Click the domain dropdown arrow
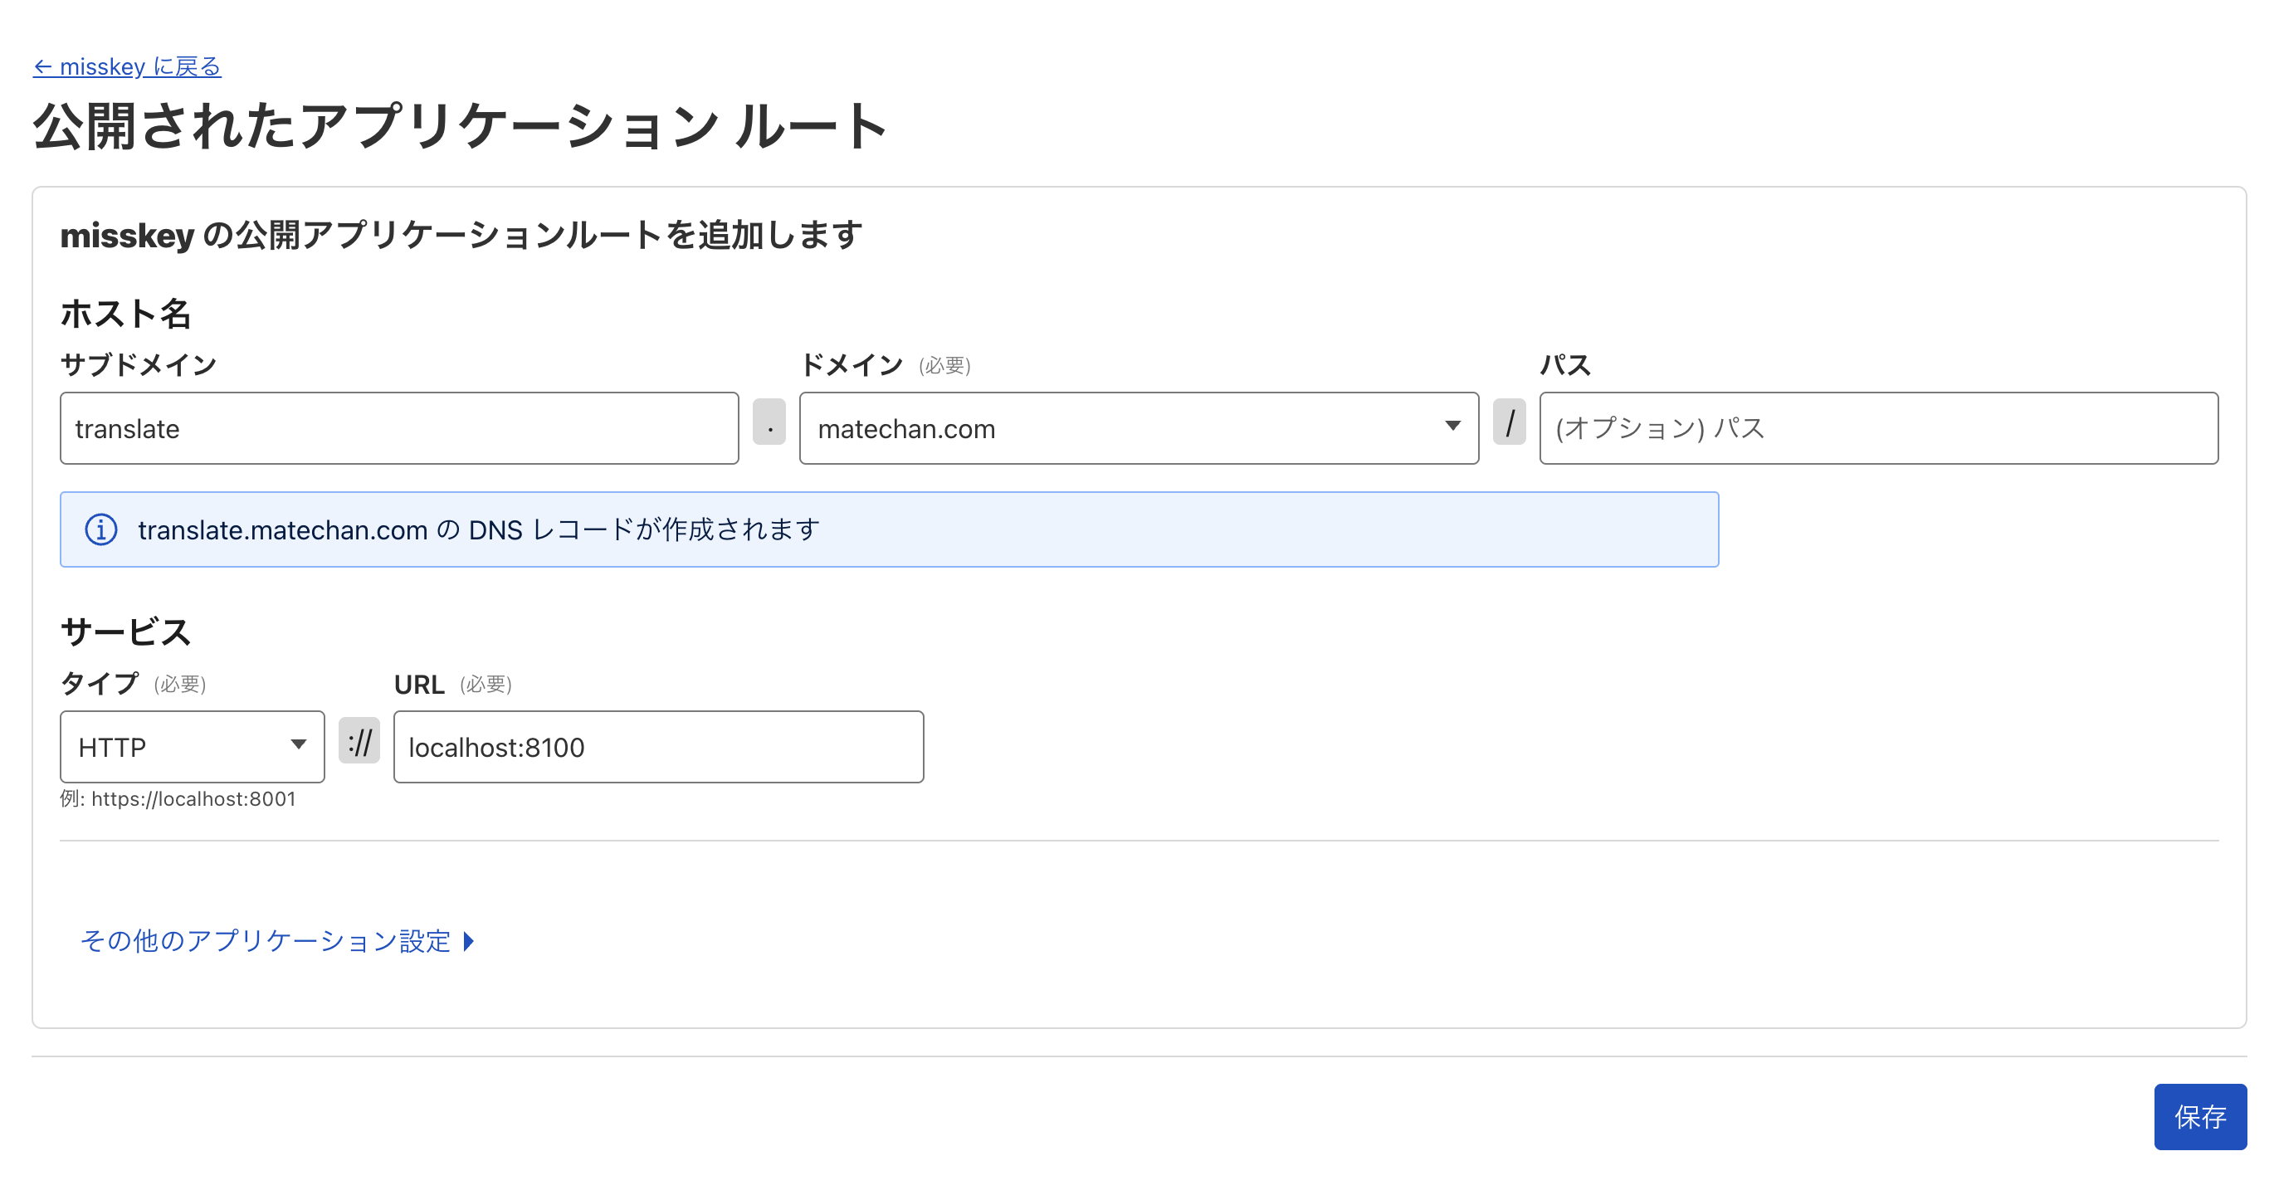The image size is (2274, 1195). click(1452, 427)
